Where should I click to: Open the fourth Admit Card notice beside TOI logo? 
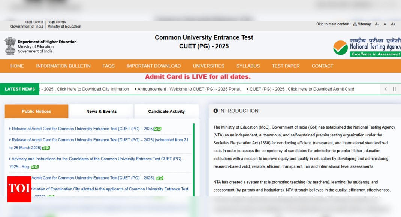pos(93,178)
